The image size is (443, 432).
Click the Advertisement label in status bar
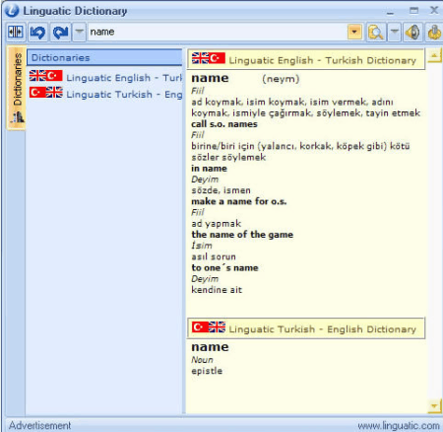[39, 425]
